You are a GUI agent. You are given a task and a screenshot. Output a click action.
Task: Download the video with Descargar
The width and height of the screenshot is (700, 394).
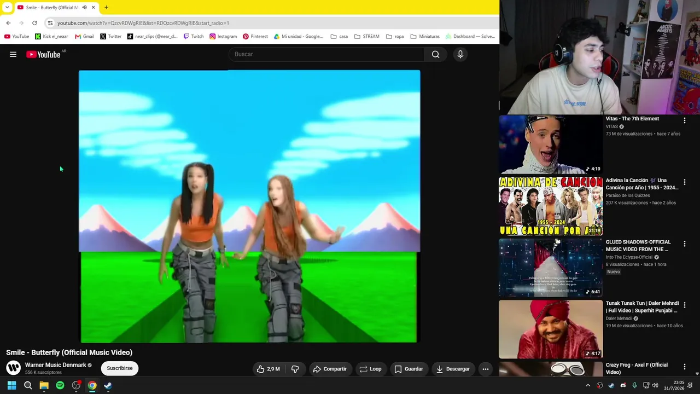point(453,369)
